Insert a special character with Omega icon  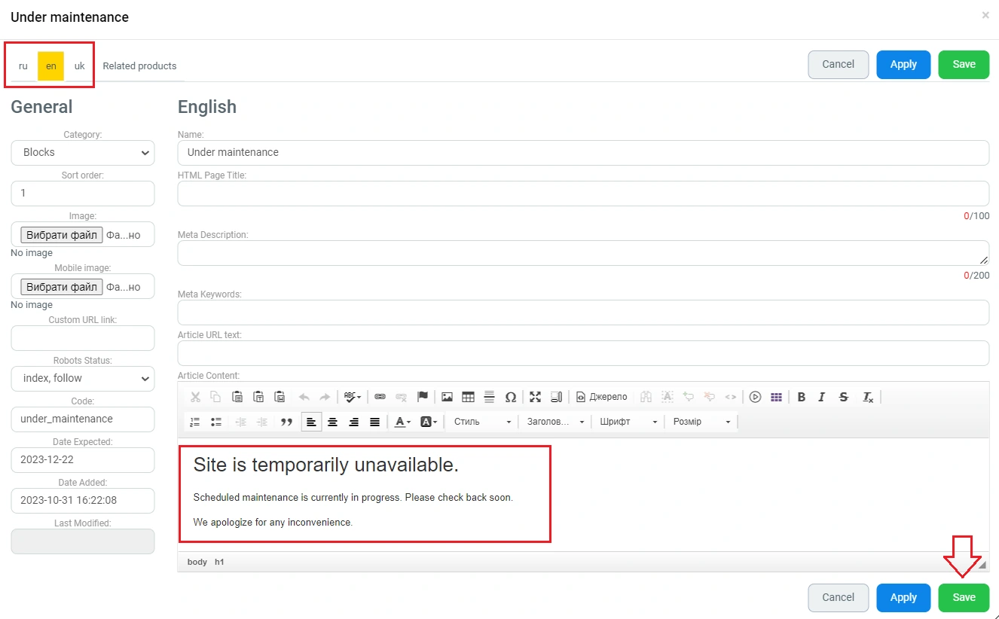tap(510, 397)
